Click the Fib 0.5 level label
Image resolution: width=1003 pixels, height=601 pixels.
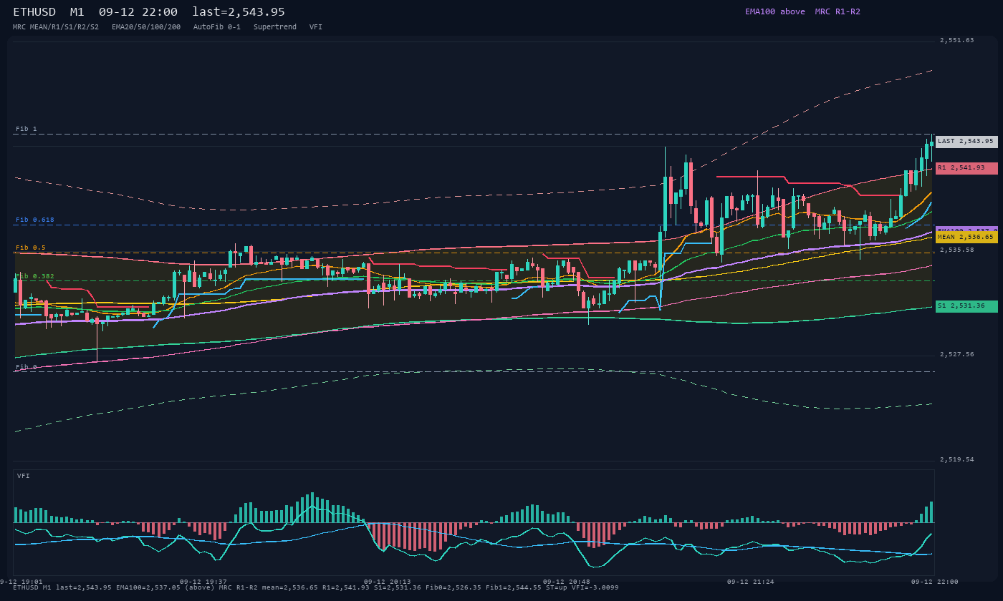coord(31,248)
